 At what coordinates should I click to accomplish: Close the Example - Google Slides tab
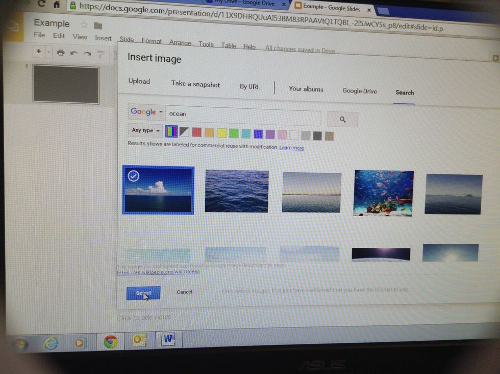click(369, 10)
